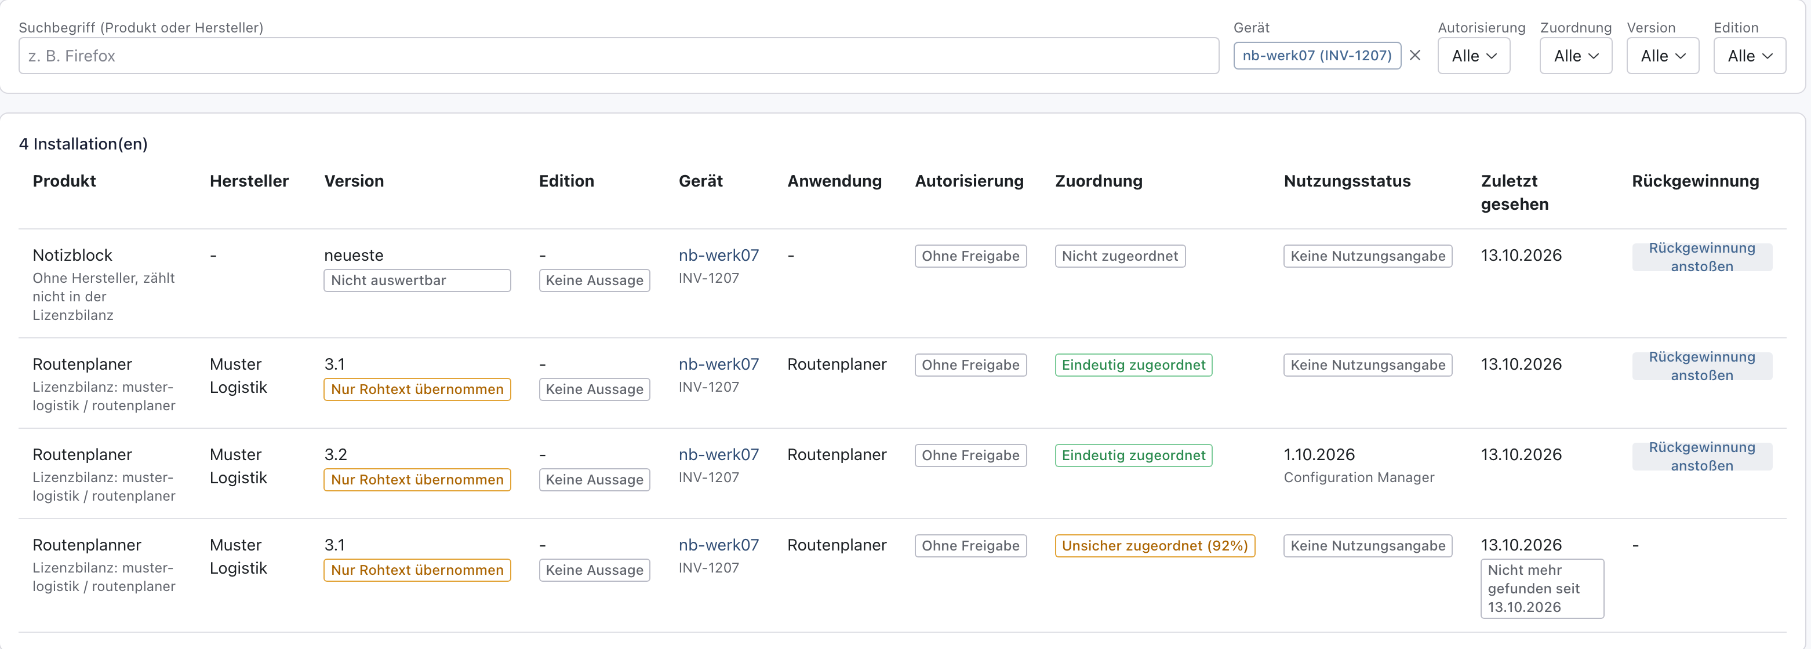Click Nicht mehr gefunden seit 13.10.2026 badge
1811x649 pixels.
click(1542, 589)
